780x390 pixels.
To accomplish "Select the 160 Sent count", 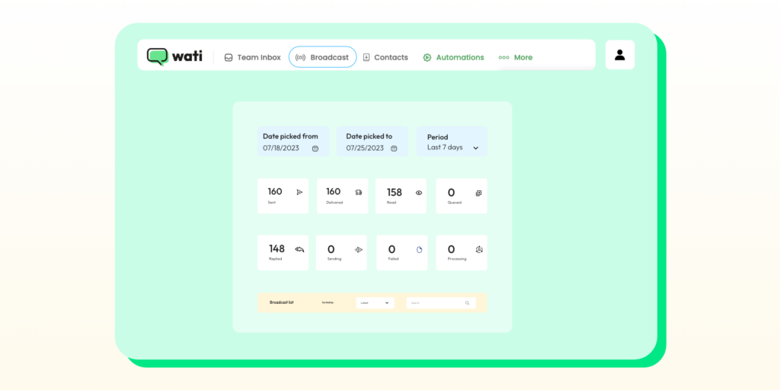I will [x=275, y=191].
